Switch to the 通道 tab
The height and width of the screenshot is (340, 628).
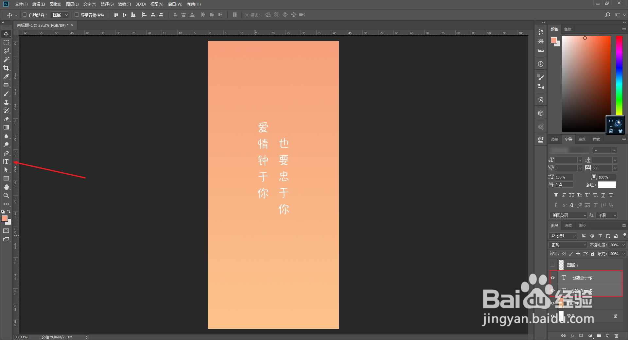click(x=568, y=225)
